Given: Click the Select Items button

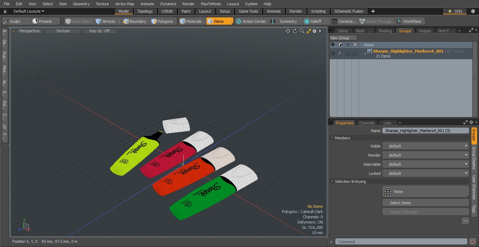Looking at the screenshot, I should tap(425, 203).
